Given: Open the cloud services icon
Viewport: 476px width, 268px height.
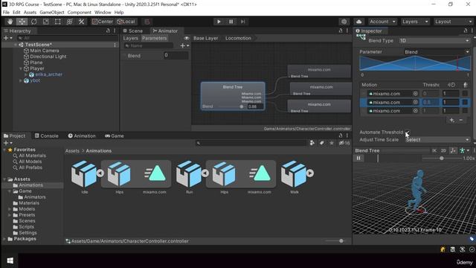Looking at the screenshot, I should tap(358, 22).
